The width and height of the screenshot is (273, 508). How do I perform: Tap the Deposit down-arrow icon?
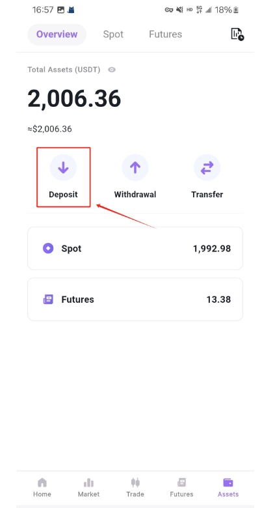point(63,167)
